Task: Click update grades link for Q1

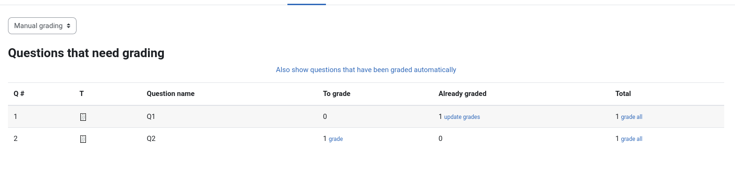Action: [462, 117]
